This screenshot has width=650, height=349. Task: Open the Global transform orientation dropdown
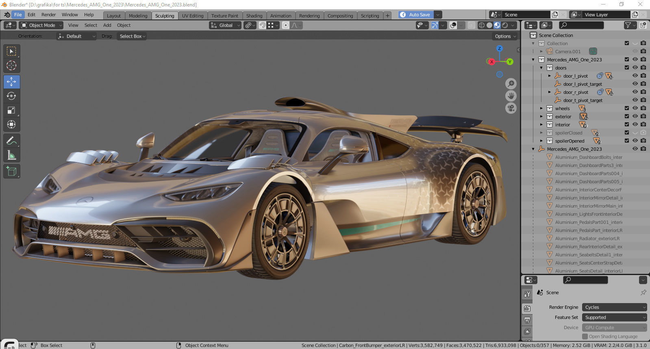click(x=226, y=25)
